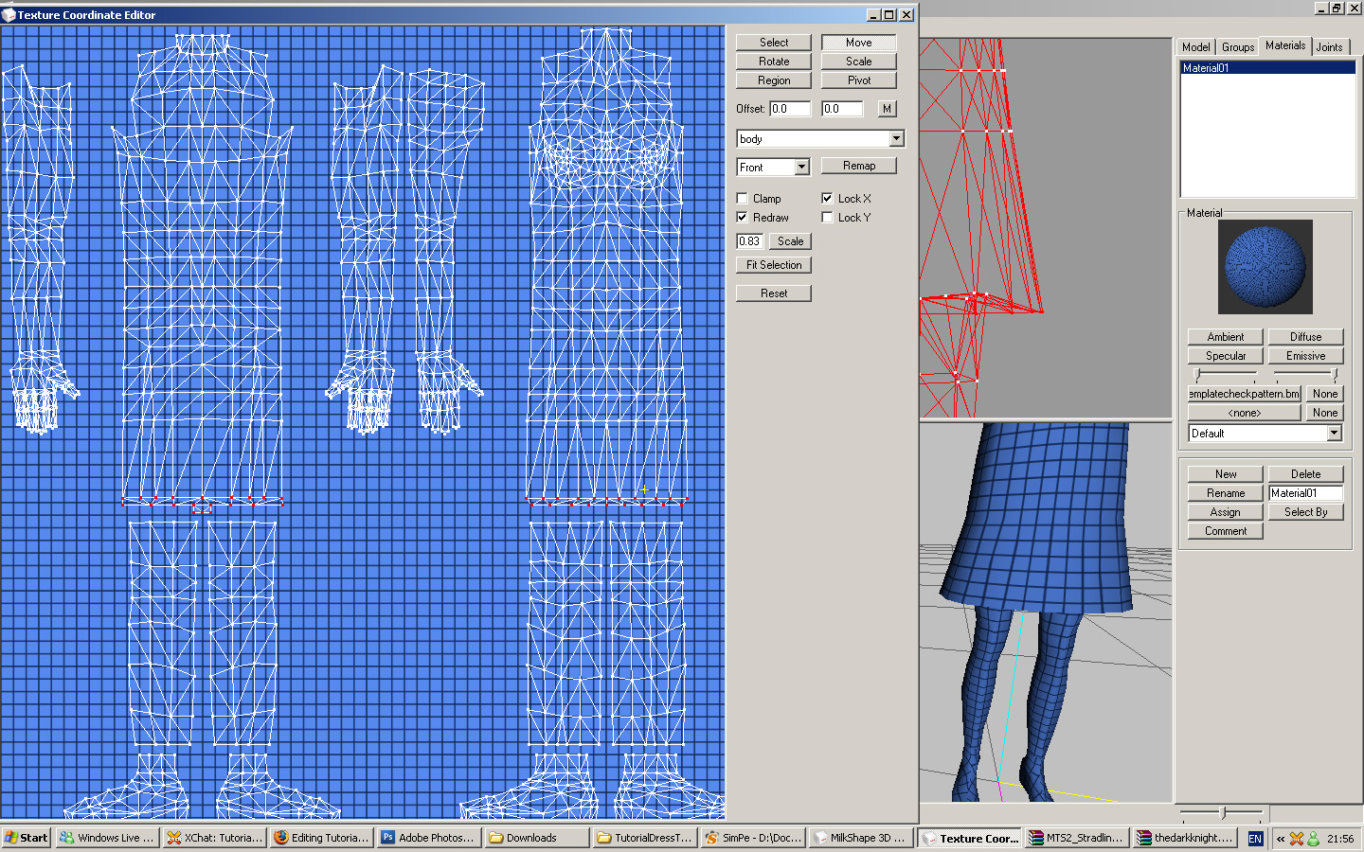The width and height of the screenshot is (1364, 852).
Task: Enable the Clamp checkbox
Action: pyautogui.click(x=743, y=199)
